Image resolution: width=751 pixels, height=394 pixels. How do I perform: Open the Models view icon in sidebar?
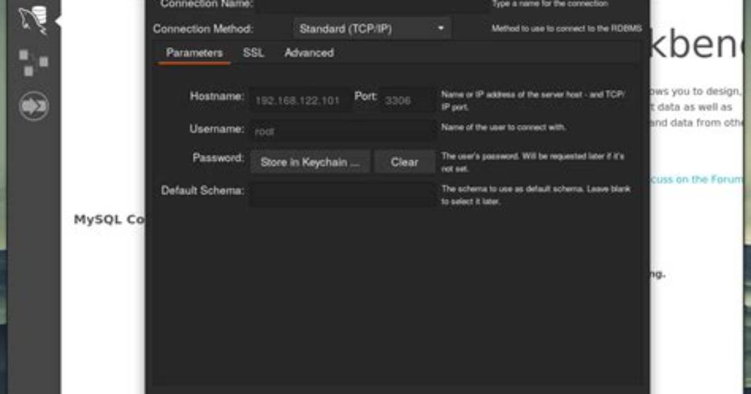pos(33,62)
